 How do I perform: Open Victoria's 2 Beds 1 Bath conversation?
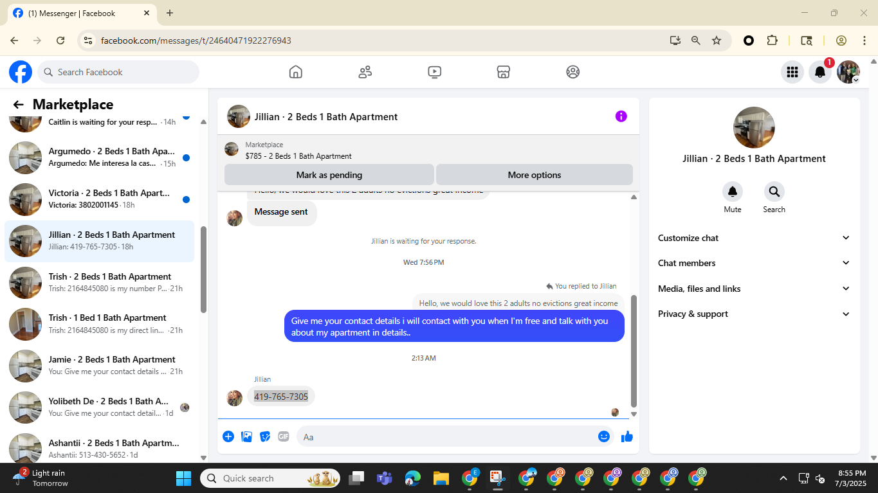tap(100, 199)
